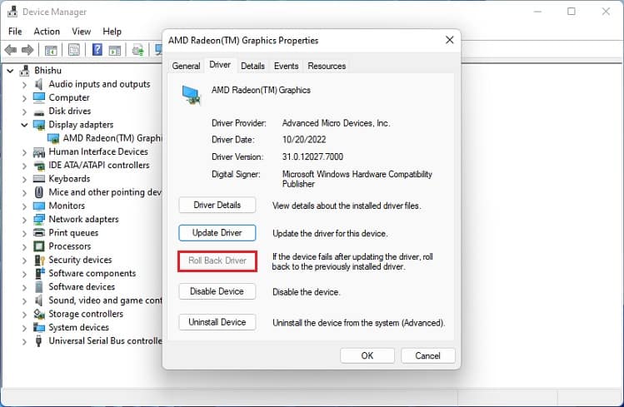Click the Update Driver button

click(x=217, y=233)
